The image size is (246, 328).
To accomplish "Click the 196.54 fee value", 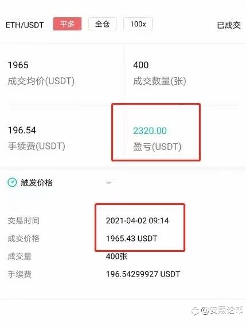I will (x=22, y=130).
